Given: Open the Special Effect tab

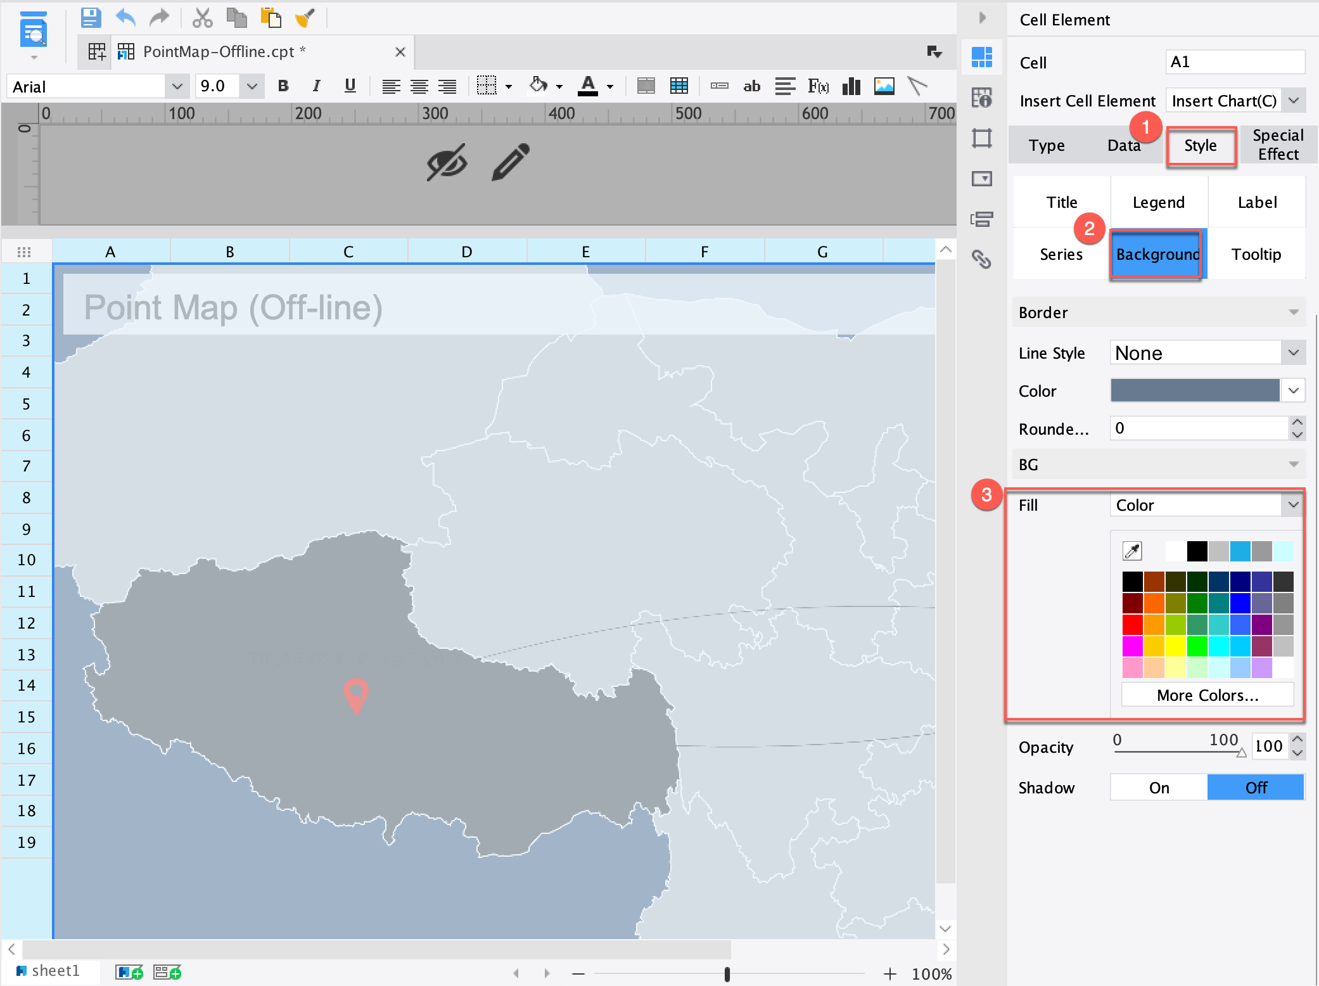Looking at the screenshot, I should 1278,145.
